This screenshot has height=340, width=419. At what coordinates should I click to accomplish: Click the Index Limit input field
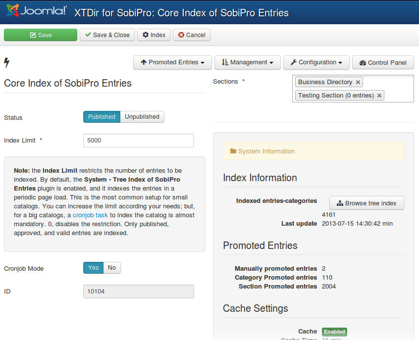139,141
